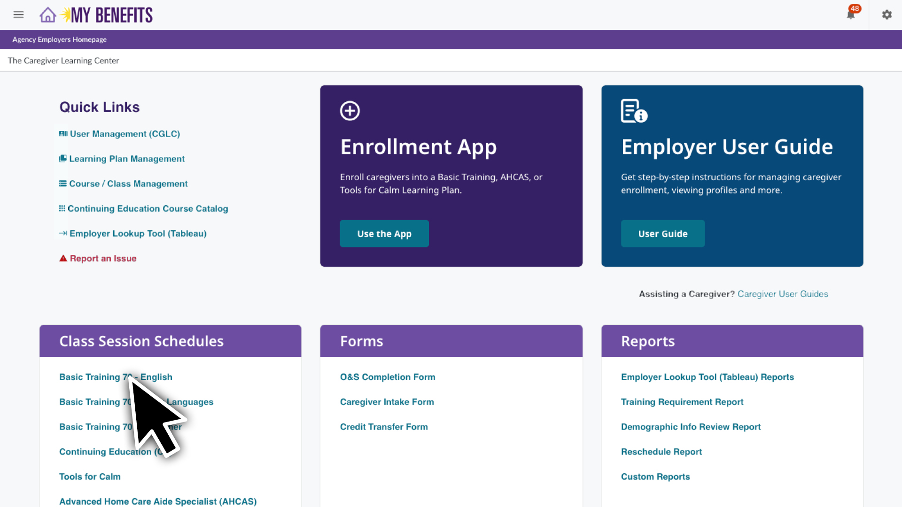Open the User Guide
The width and height of the screenshot is (902, 507).
[x=662, y=233]
